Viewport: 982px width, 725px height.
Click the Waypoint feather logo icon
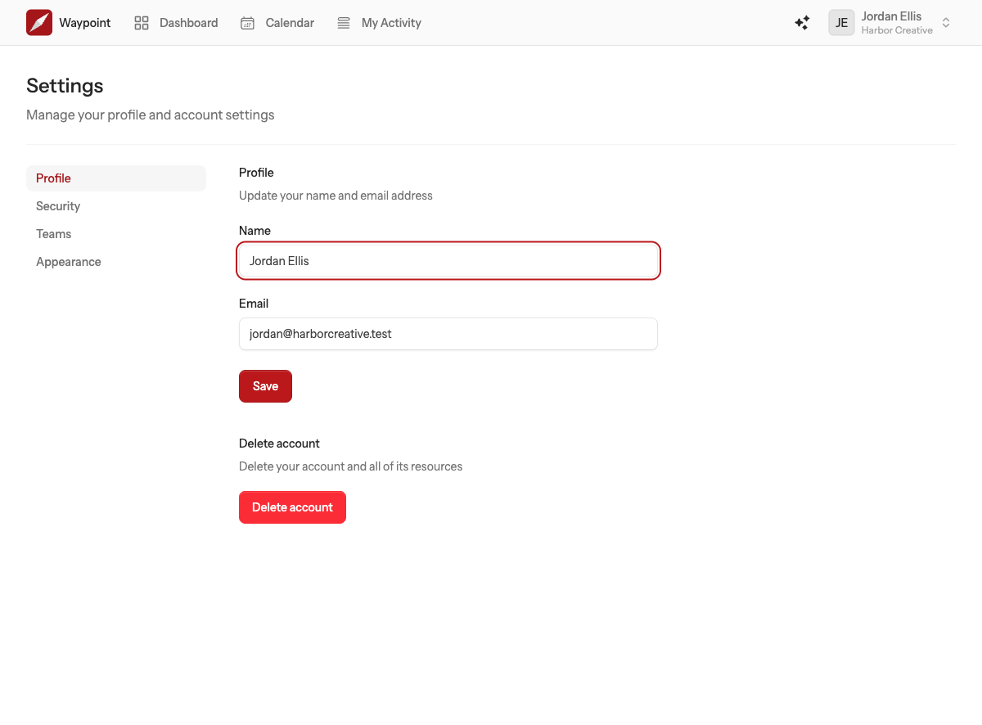click(x=39, y=23)
